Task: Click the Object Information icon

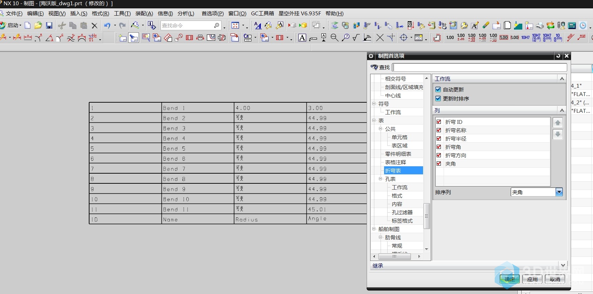Action: pyautogui.click(x=152, y=25)
